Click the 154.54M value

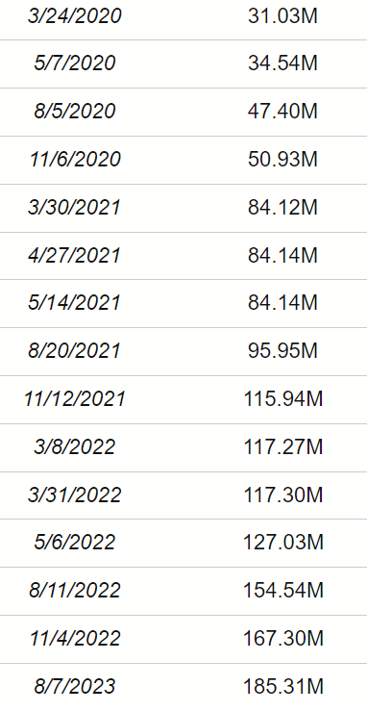click(x=283, y=591)
